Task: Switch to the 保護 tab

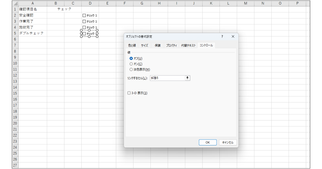Action: (x=158, y=45)
